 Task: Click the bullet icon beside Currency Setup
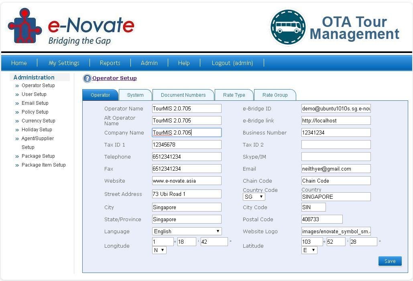point(17,121)
